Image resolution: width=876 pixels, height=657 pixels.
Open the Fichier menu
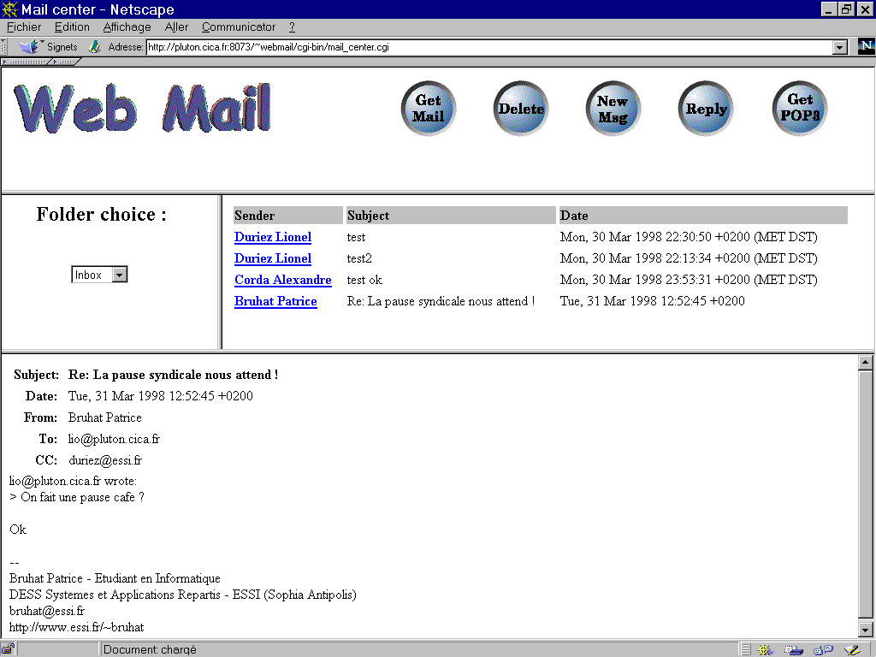tap(24, 27)
